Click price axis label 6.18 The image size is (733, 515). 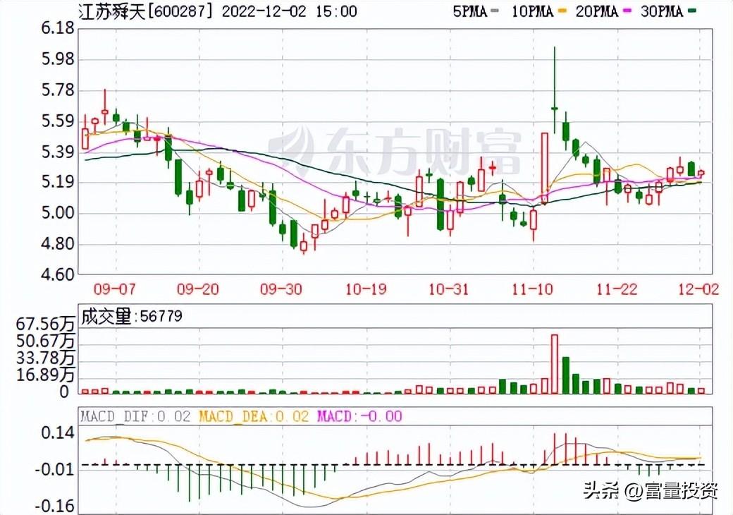58,28
